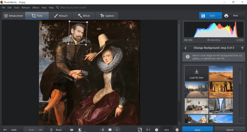
Task: Open folder browse icon in bottom bar
Action: pos(110,130)
